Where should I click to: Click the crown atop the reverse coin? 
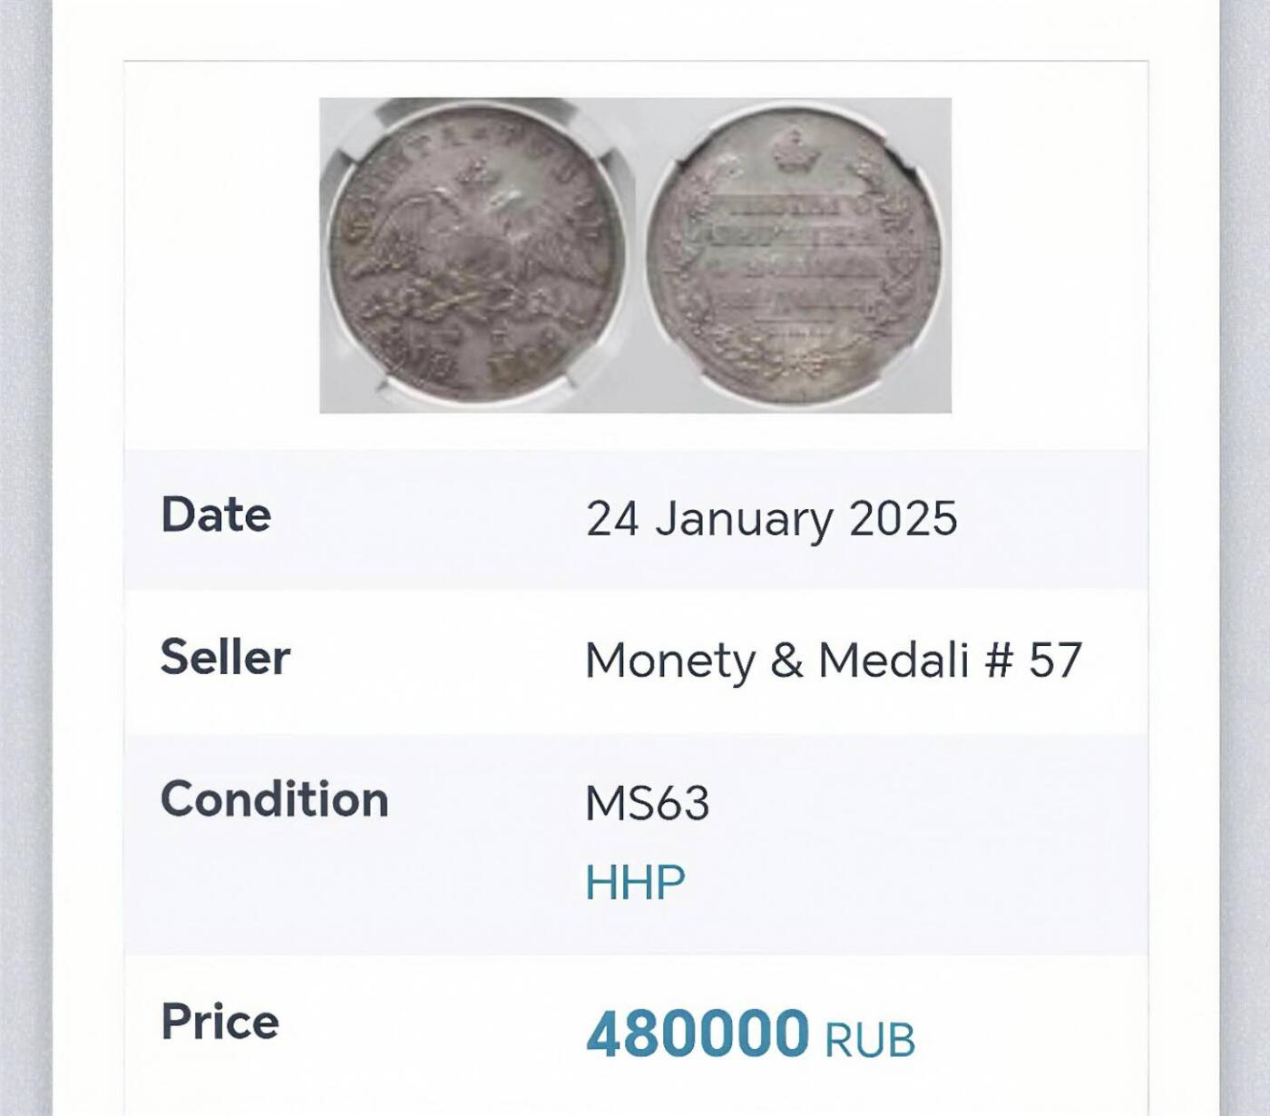point(795,150)
